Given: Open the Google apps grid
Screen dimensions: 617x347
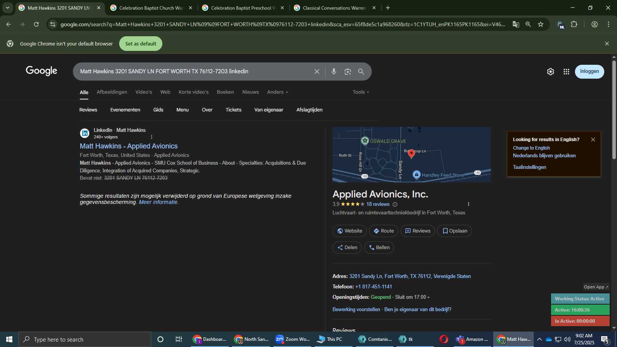Looking at the screenshot, I should coord(566,72).
